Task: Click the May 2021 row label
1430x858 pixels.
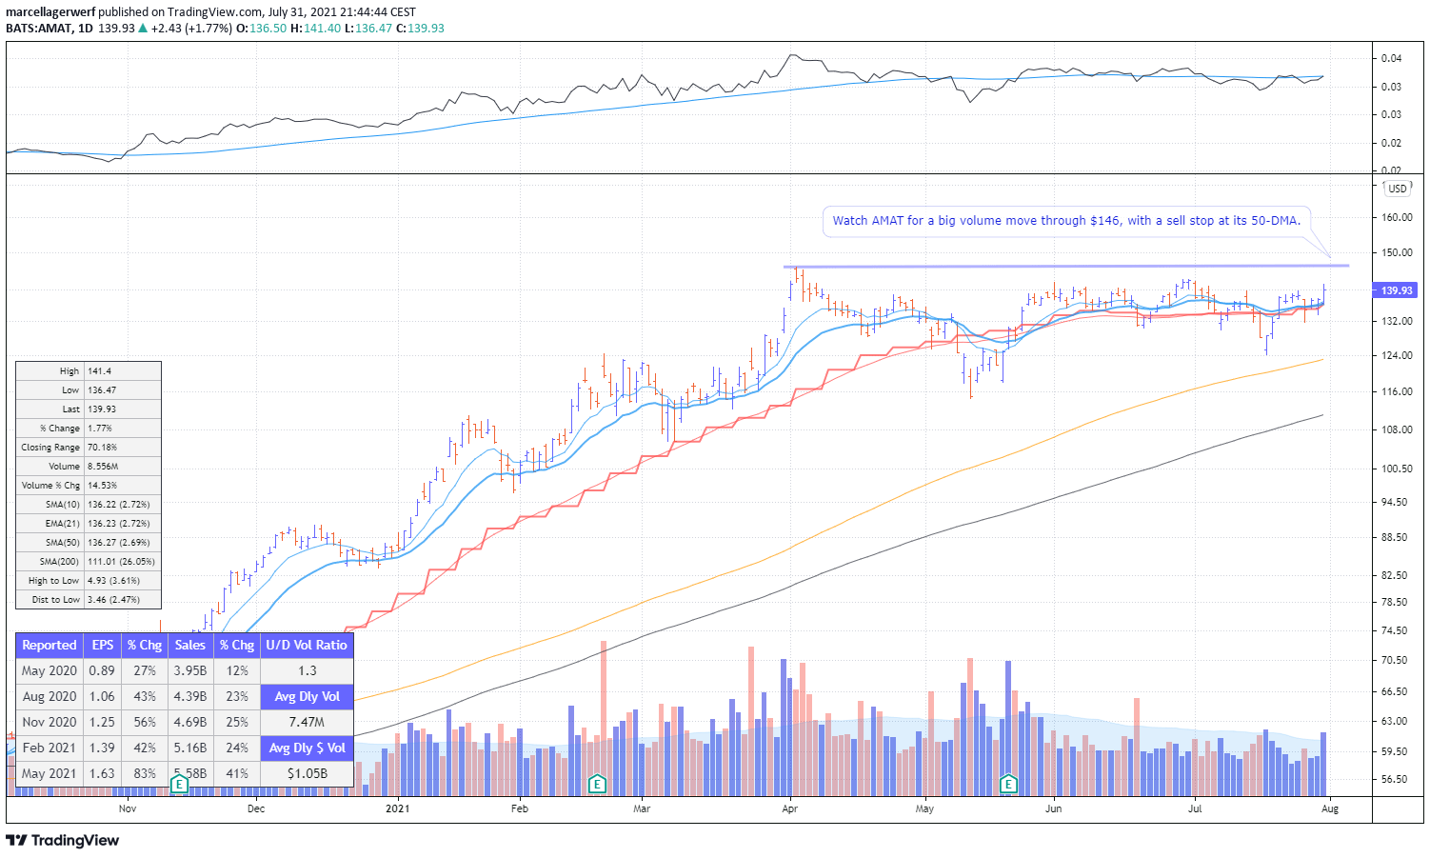Action: pyautogui.click(x=50, y=773)
